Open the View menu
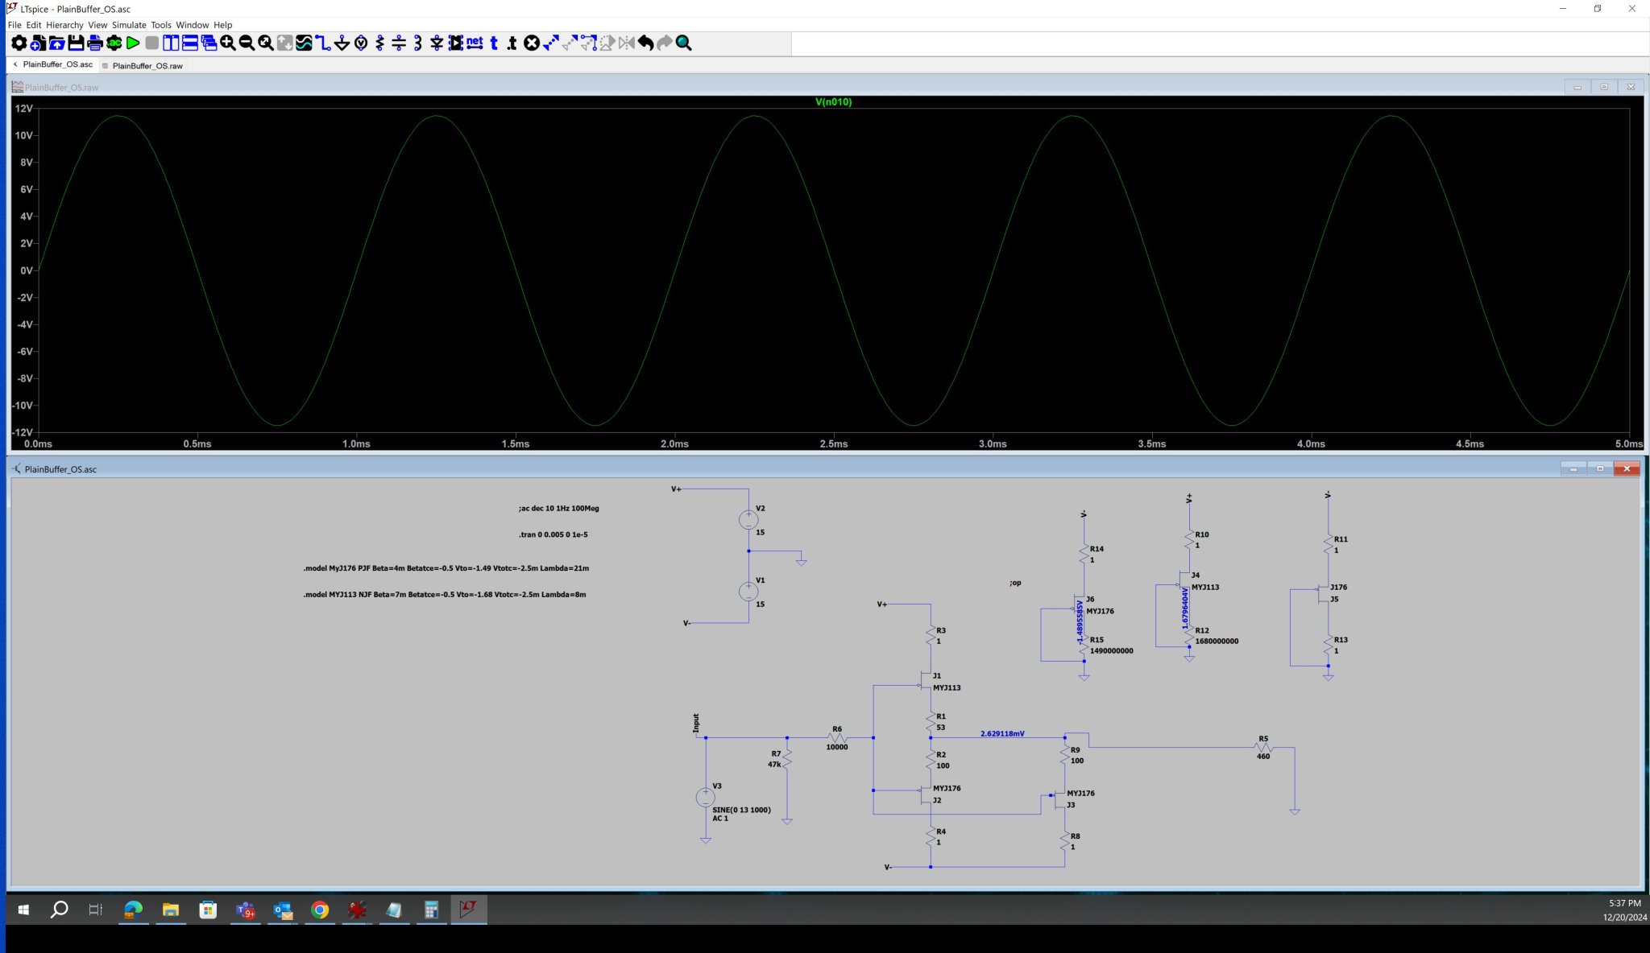 pos(97,25)
